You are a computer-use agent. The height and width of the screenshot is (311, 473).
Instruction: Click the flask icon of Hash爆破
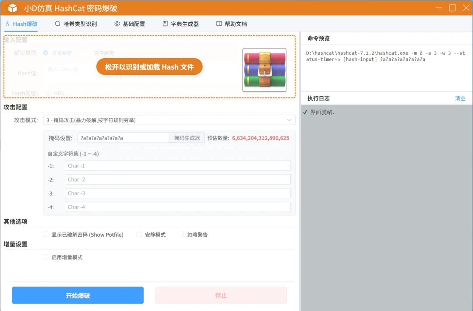(x=7, y=24)
